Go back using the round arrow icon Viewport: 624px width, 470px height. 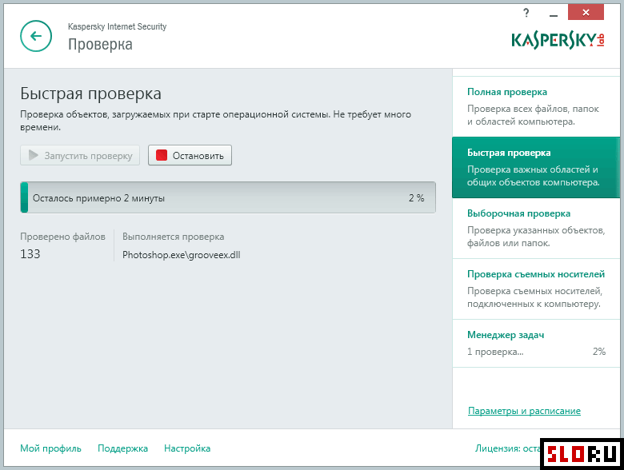click(x=36, y=36)
